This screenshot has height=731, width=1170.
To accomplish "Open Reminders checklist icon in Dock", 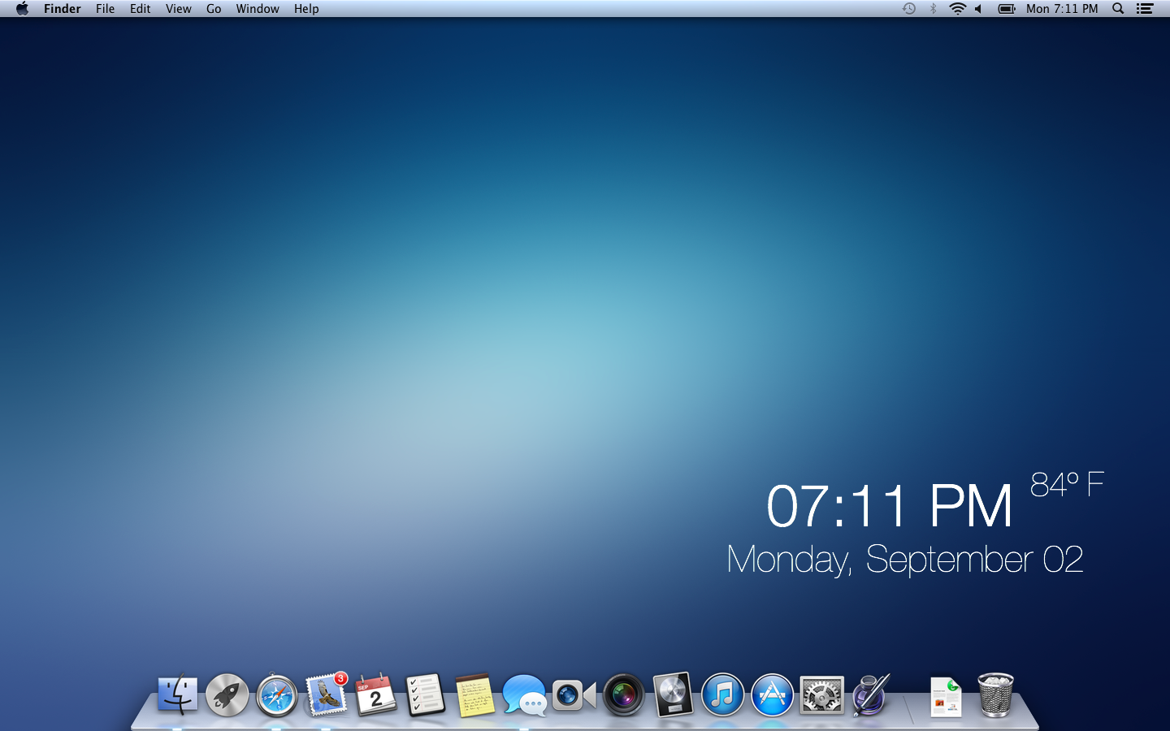I will [x=426, y=695].
